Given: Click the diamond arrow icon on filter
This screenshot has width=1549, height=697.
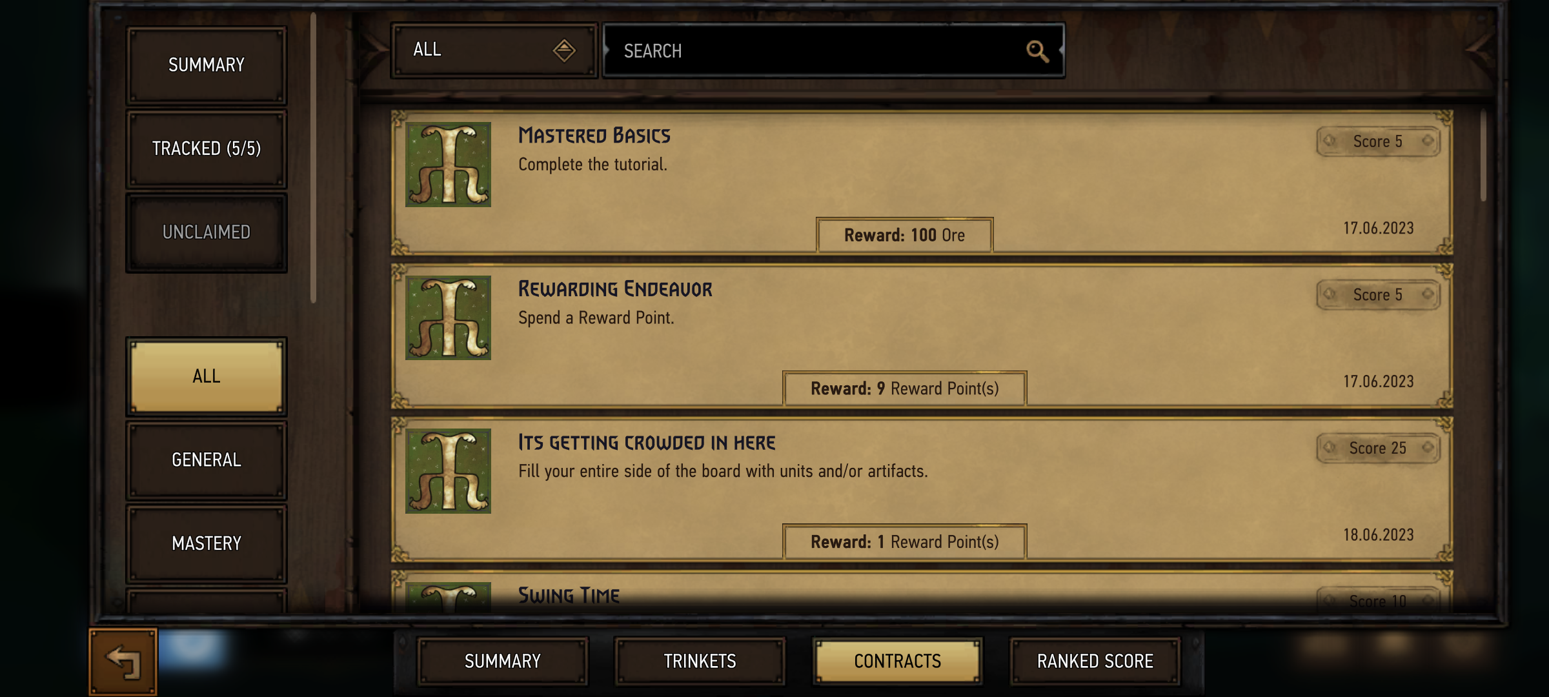Looking at the screenshot, I should pos(564,50).
